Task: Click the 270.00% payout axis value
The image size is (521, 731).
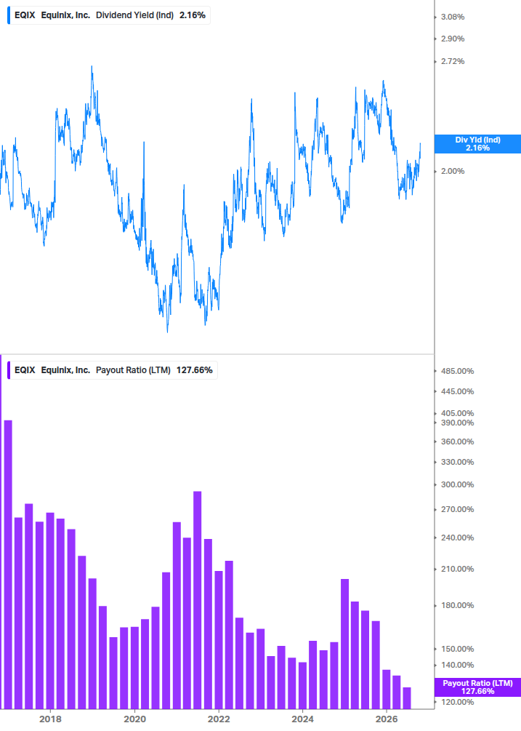Action: 457,509
